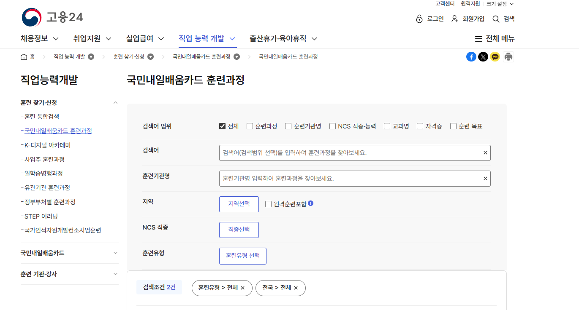Click the 원격훈련포함 info icon

[x=311, y=203]
